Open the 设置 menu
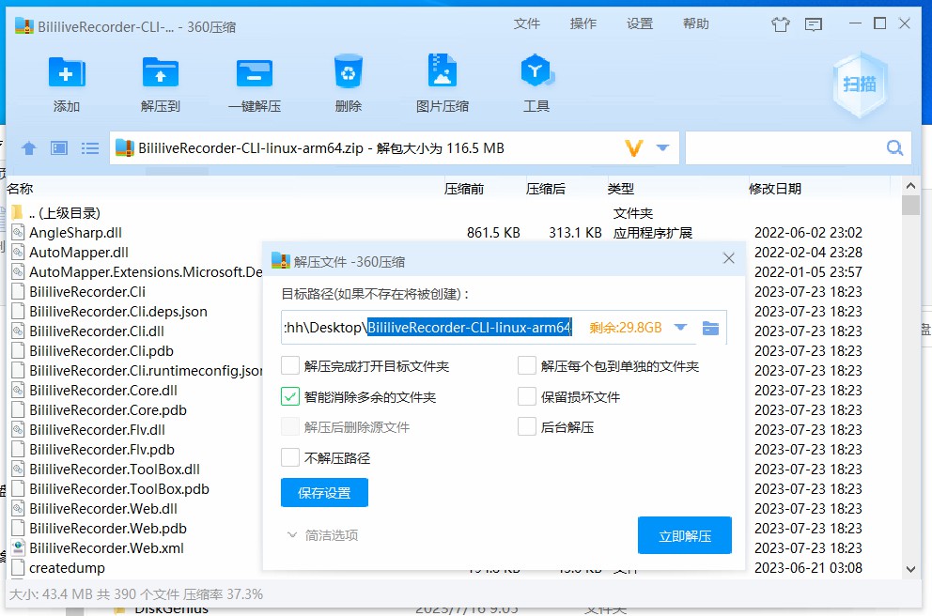The image size is (932, 616). coord(640,23)
